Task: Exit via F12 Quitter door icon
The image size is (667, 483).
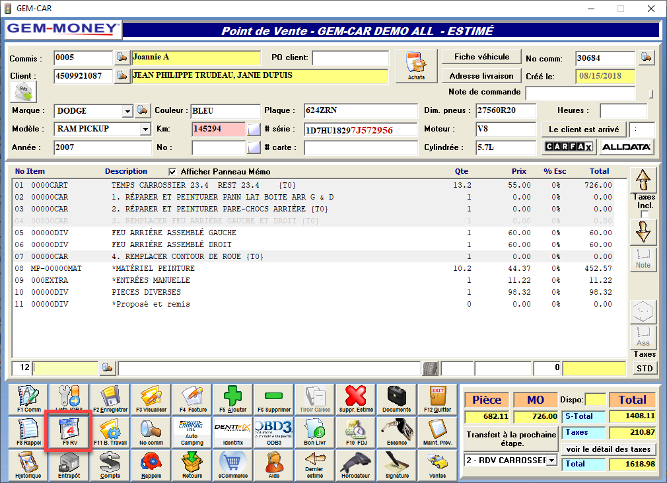Action: click(x=438, y=399)
